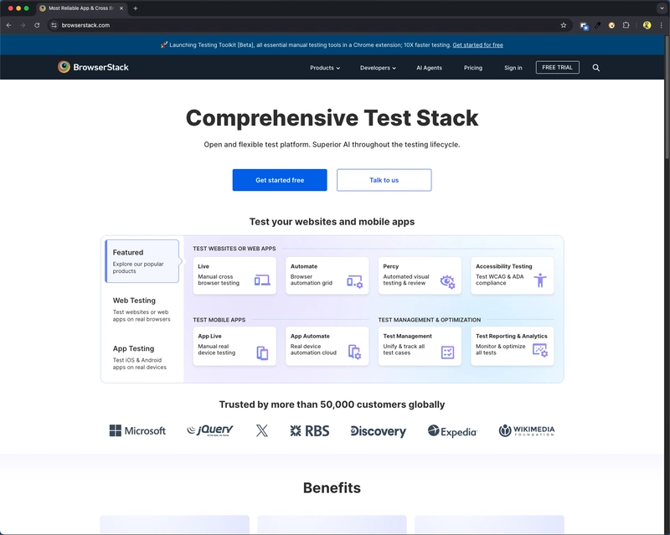670x535 pixels.
Task: Open the Chrome profile avatar
Action: point(647,25)
